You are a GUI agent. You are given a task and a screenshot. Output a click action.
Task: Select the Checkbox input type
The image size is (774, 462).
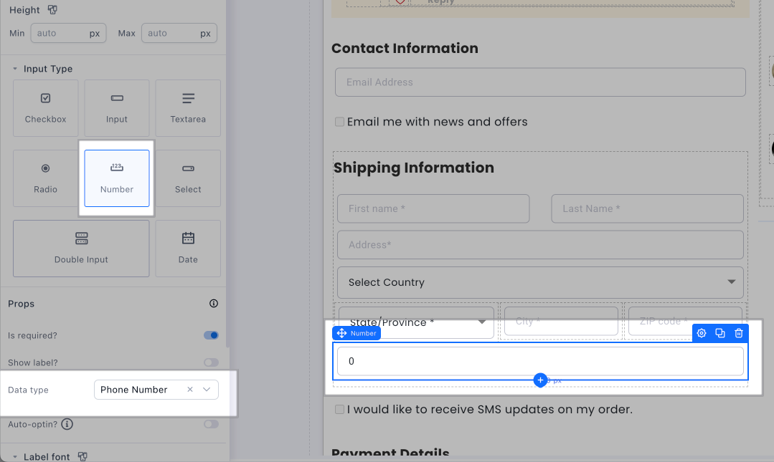click(x=45, y=107)
